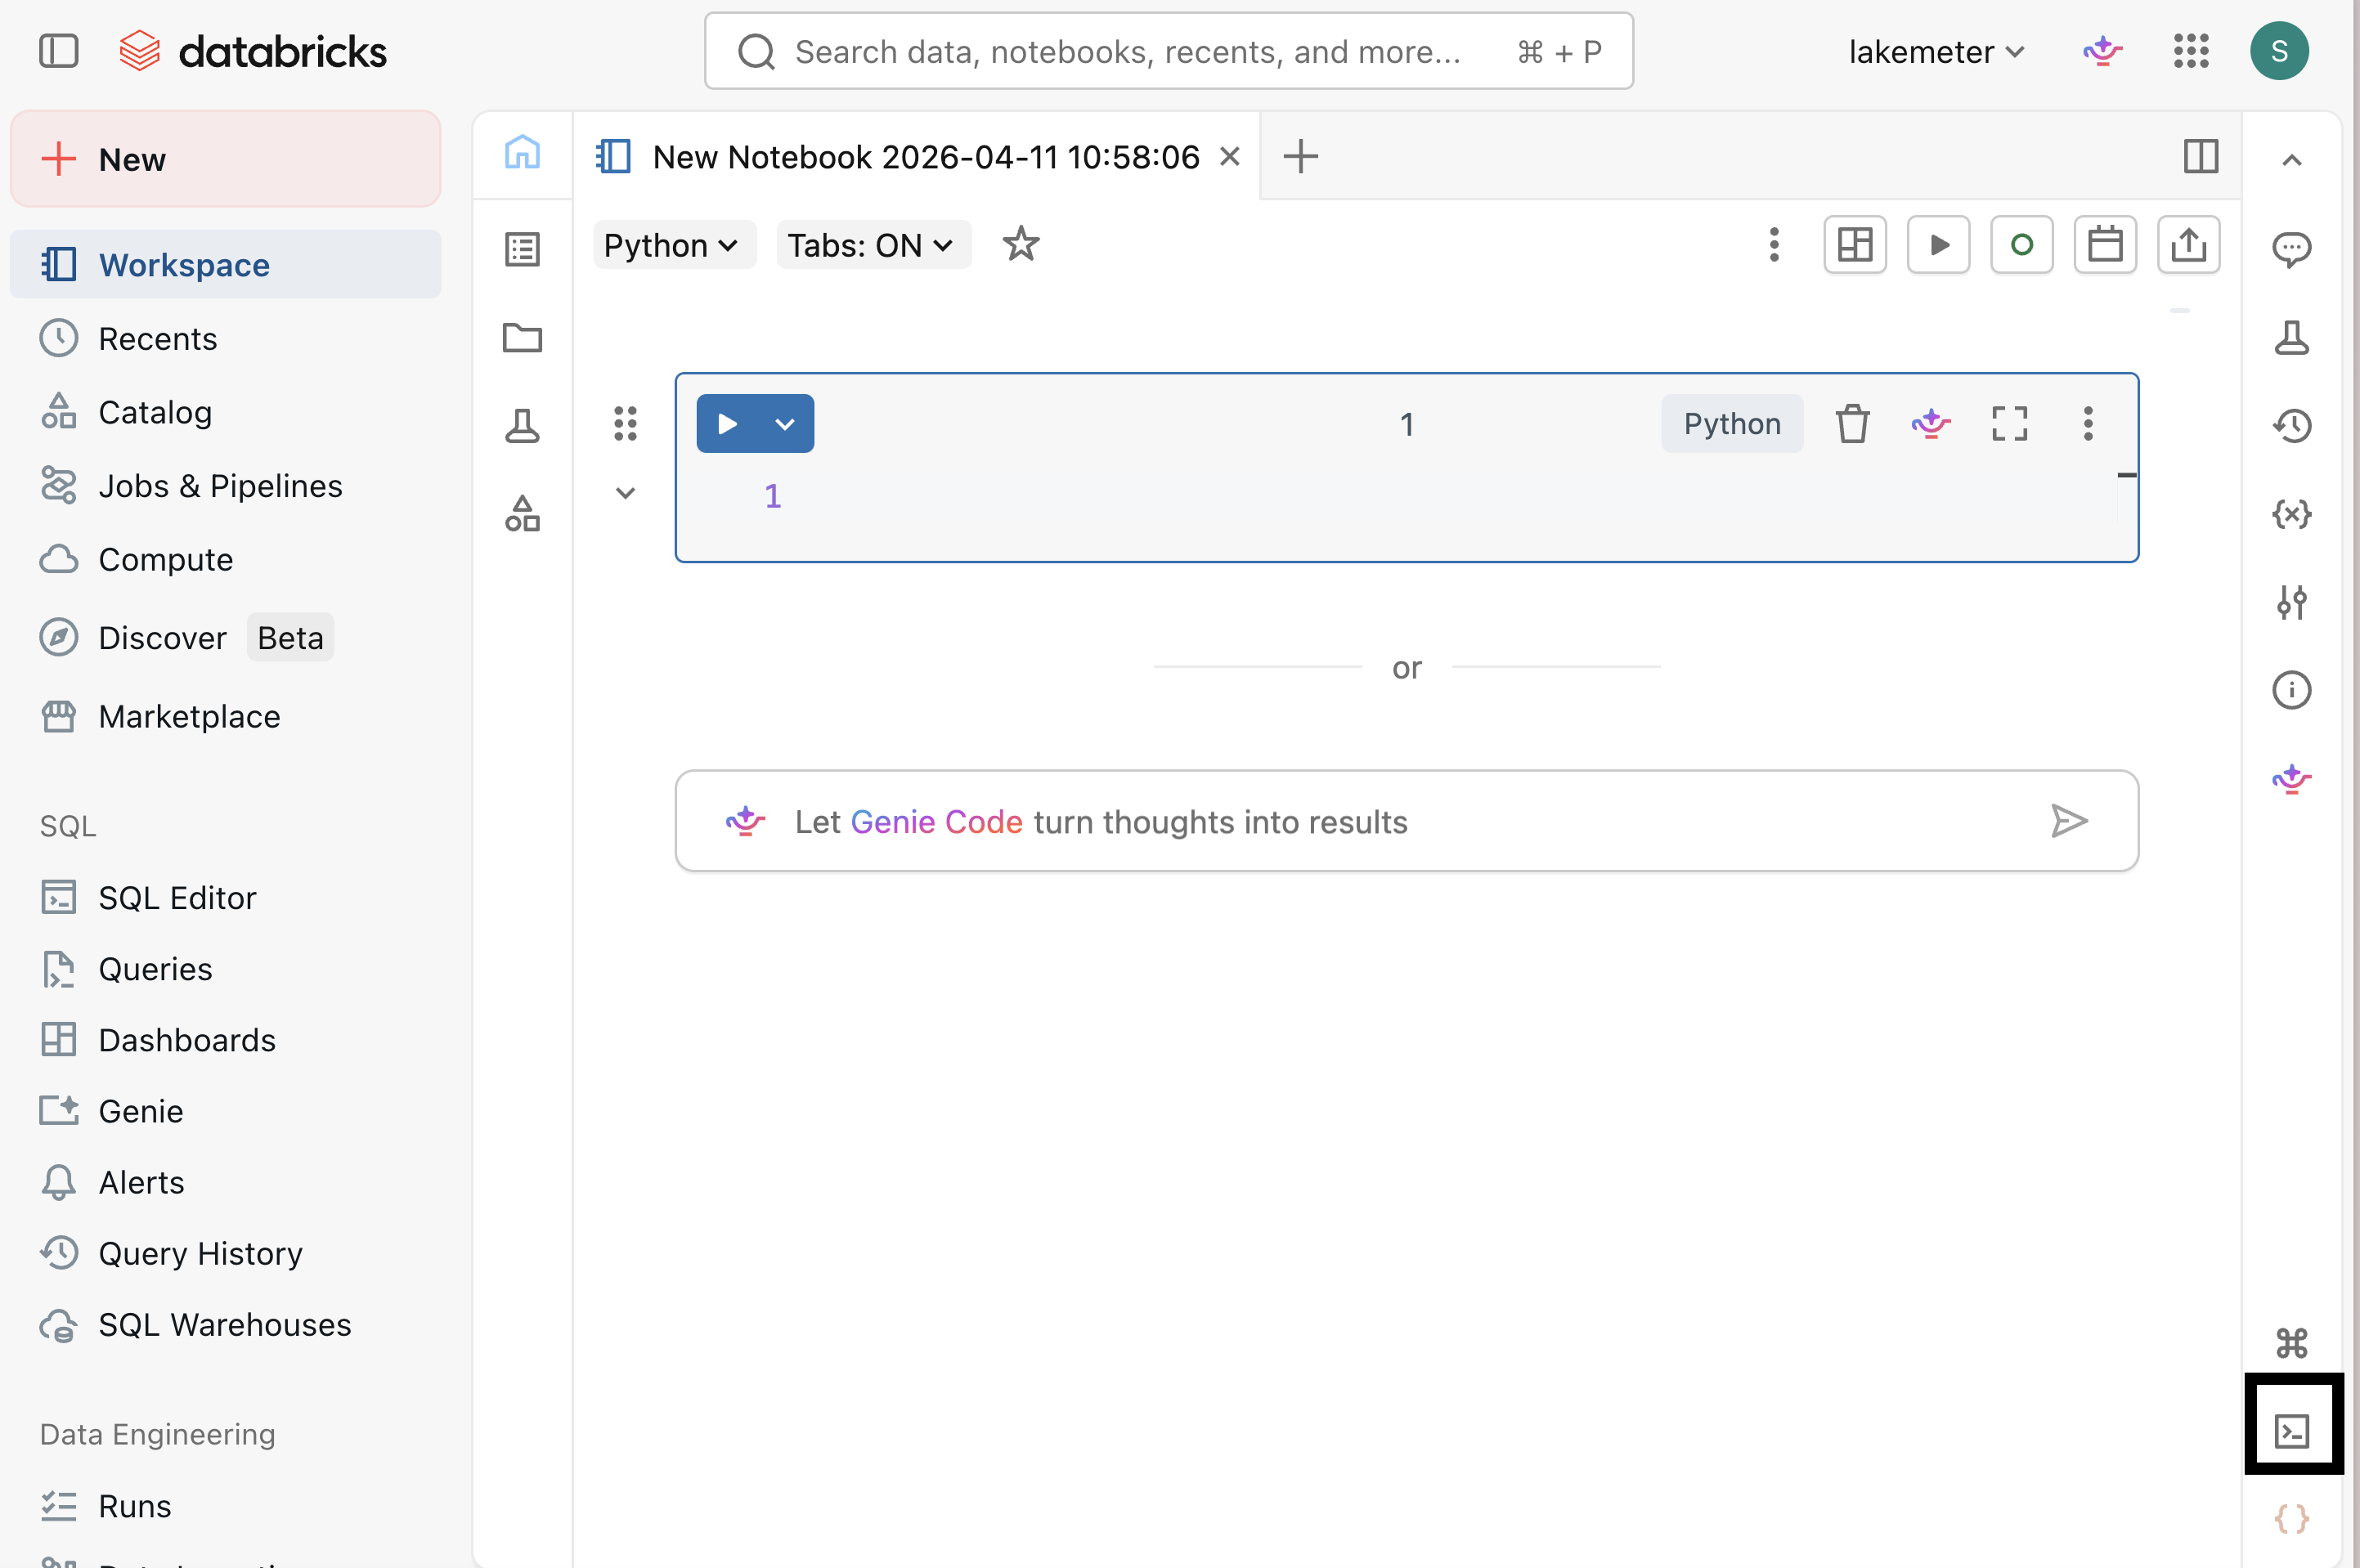Viewport: 2360px width, 1568px height.
Task: Open the schedule calendar icon
Action: [x=2105, y=245]
